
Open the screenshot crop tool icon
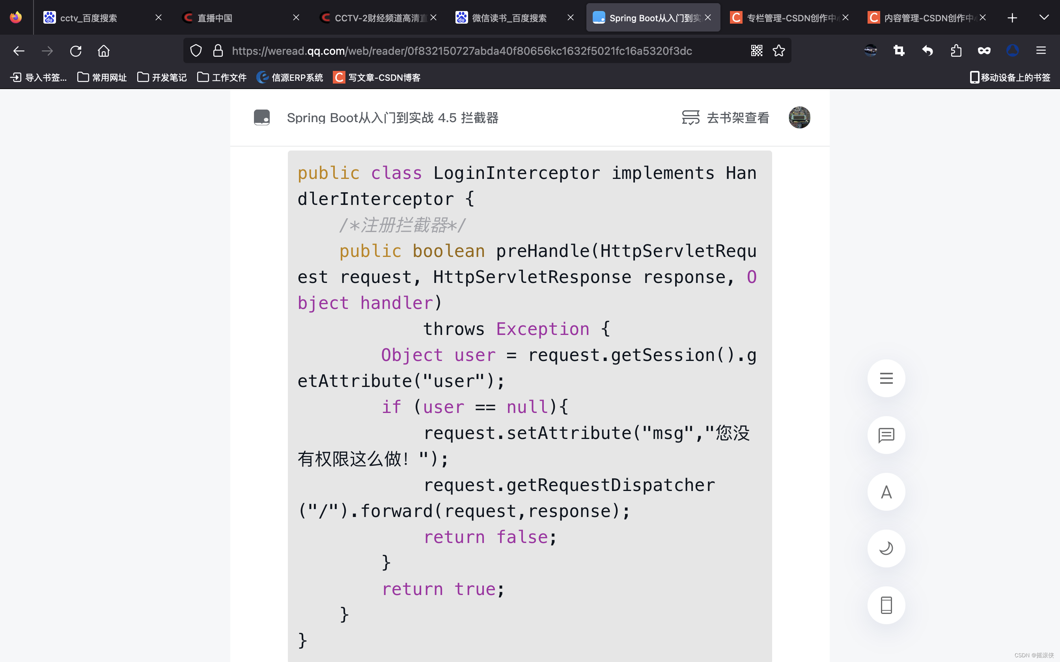(899, 51)
